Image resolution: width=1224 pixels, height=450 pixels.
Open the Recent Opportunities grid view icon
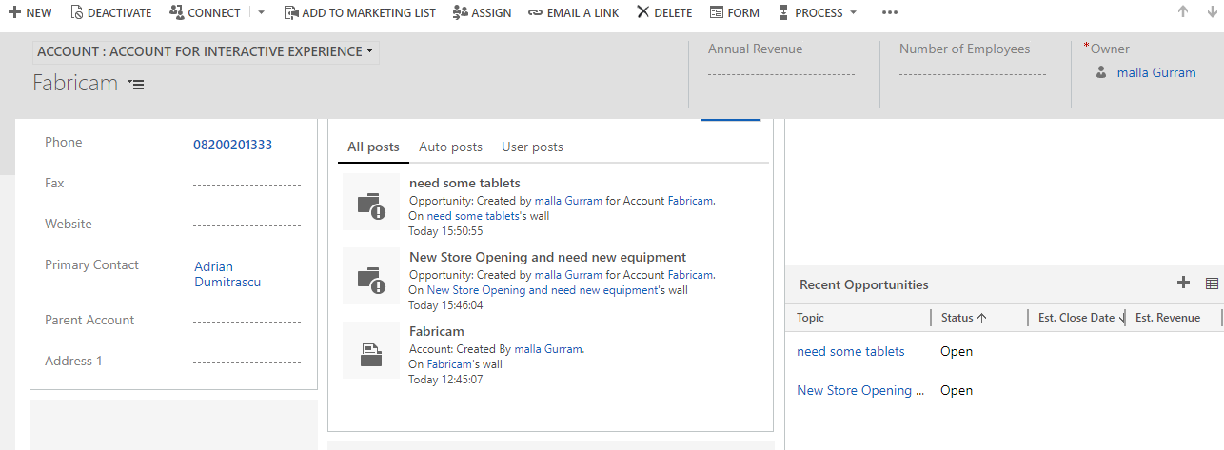[x=1212, y=283]
